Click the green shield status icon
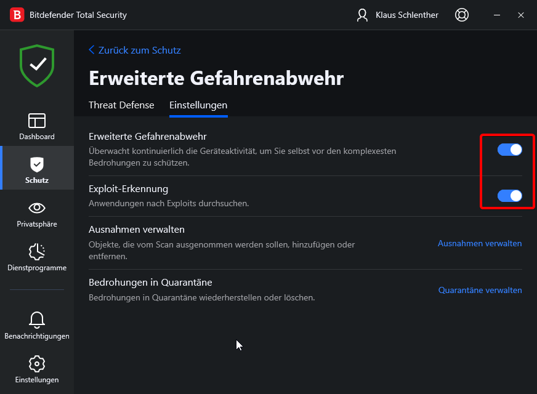Viewport: 537px width, 394px height. click(x=37, y=65)
